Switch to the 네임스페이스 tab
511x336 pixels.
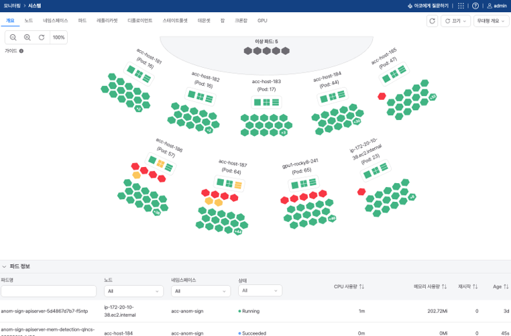click(x=56, y=21)
